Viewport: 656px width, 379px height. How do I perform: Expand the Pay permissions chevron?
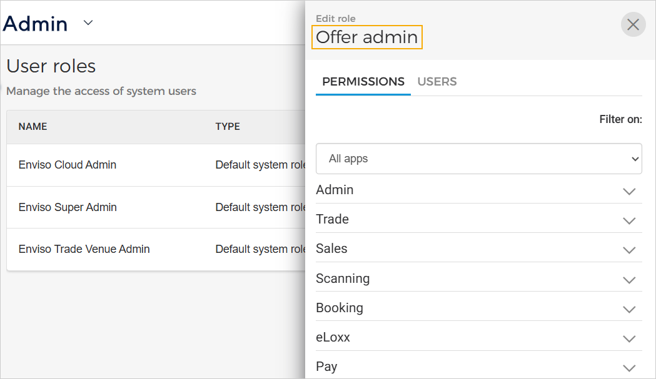point(629,368)
